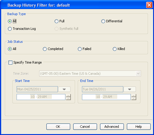
Task: Decrease End Time using spinner down arrow
Action: click(x=134, y=99)
